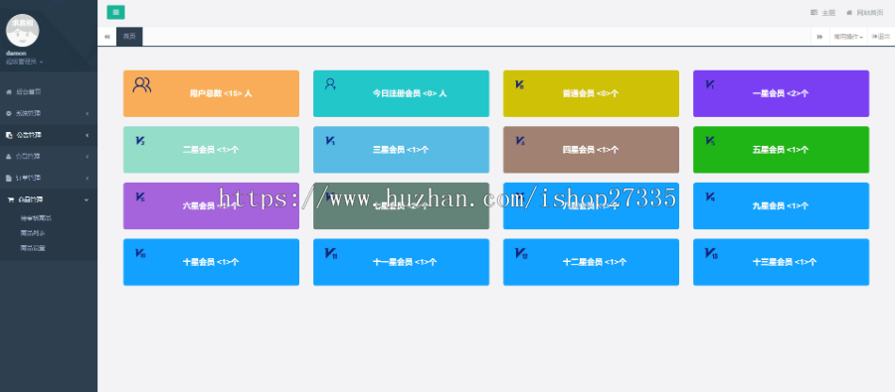Click the 四星会员 <1>个 label
The image size is (895, 392).
click(590, 150)
